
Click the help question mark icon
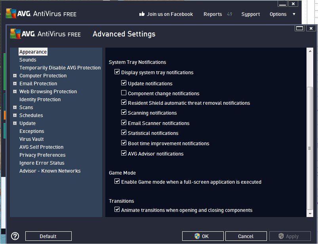(15, 236)
